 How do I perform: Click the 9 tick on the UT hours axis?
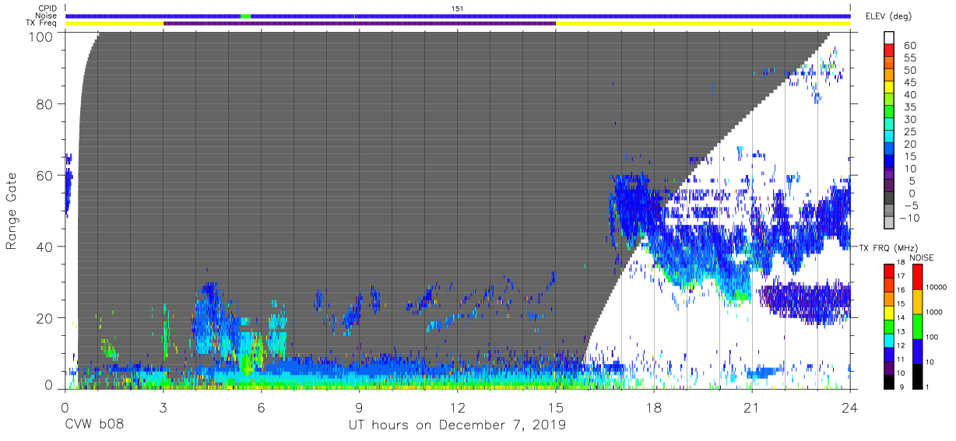pyautogui.click(x=360, y=407)
